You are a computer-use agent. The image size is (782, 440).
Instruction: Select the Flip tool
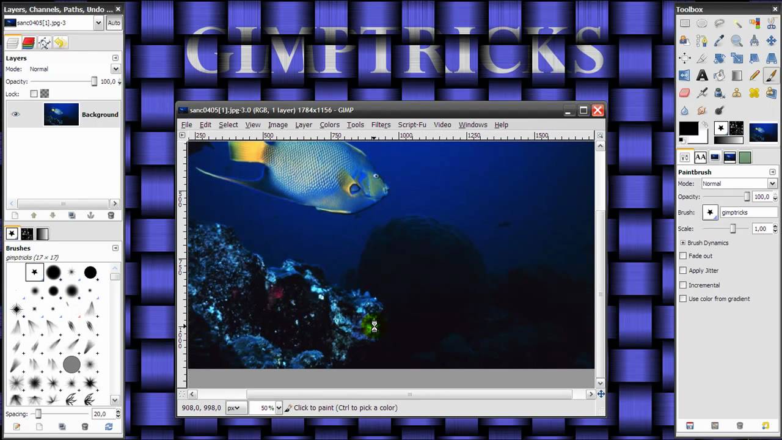click(x=685, y=76)
